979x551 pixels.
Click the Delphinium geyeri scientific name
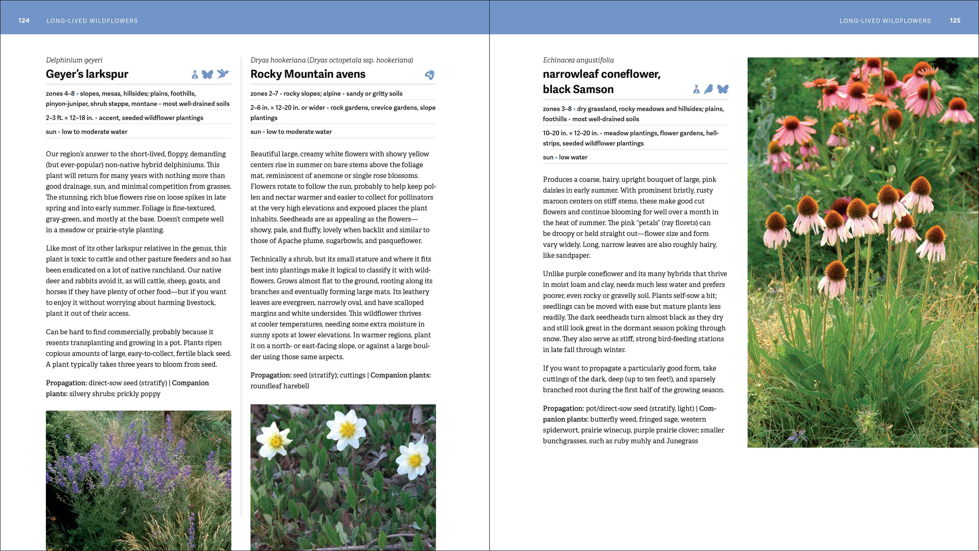point(74,60)
